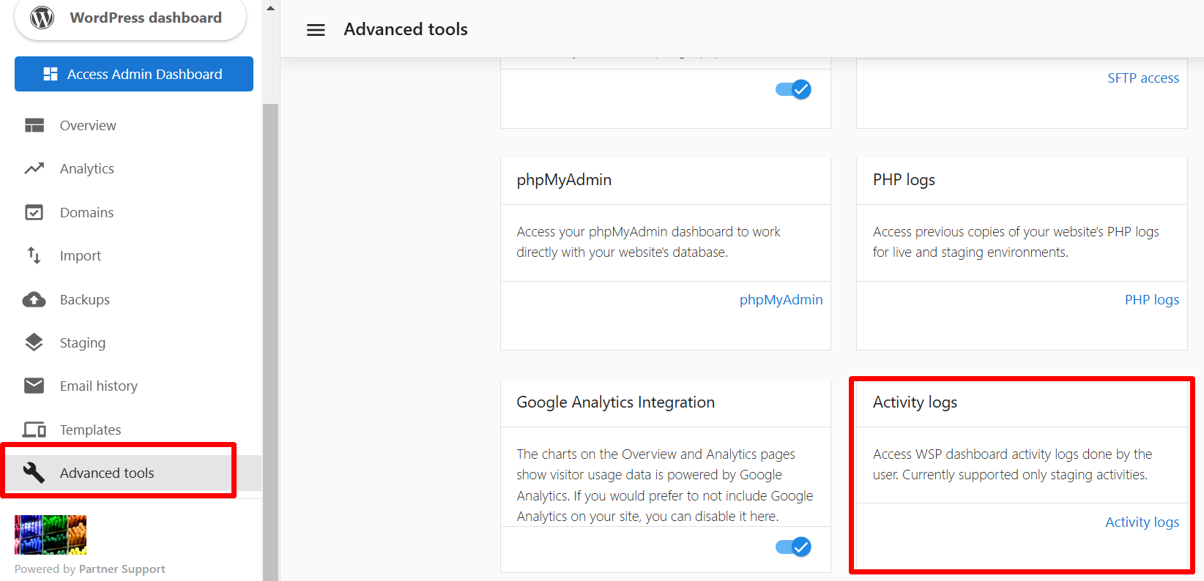Image resolution: width=1204 pixels, height=581 pixels.
Task: Select the Analytics chart icon
Action: [34, 168]
